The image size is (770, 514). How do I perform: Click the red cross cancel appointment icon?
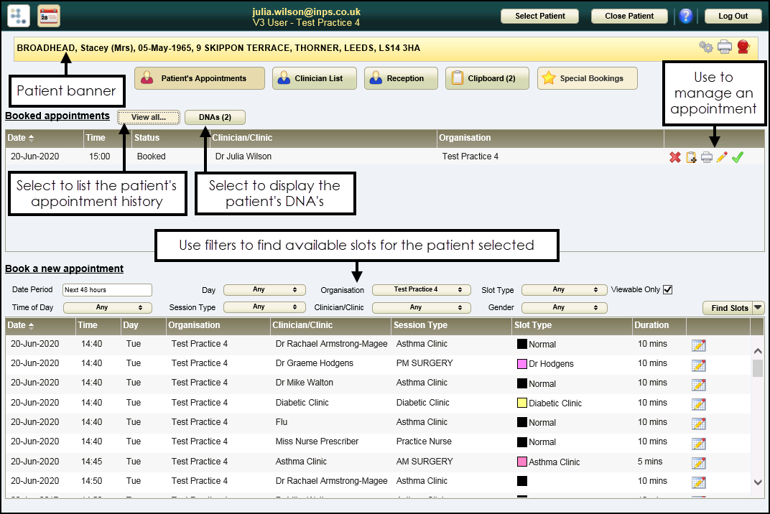pos(674,157)
